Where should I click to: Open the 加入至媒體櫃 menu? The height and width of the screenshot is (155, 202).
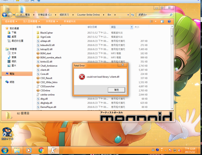click(31, 21)
